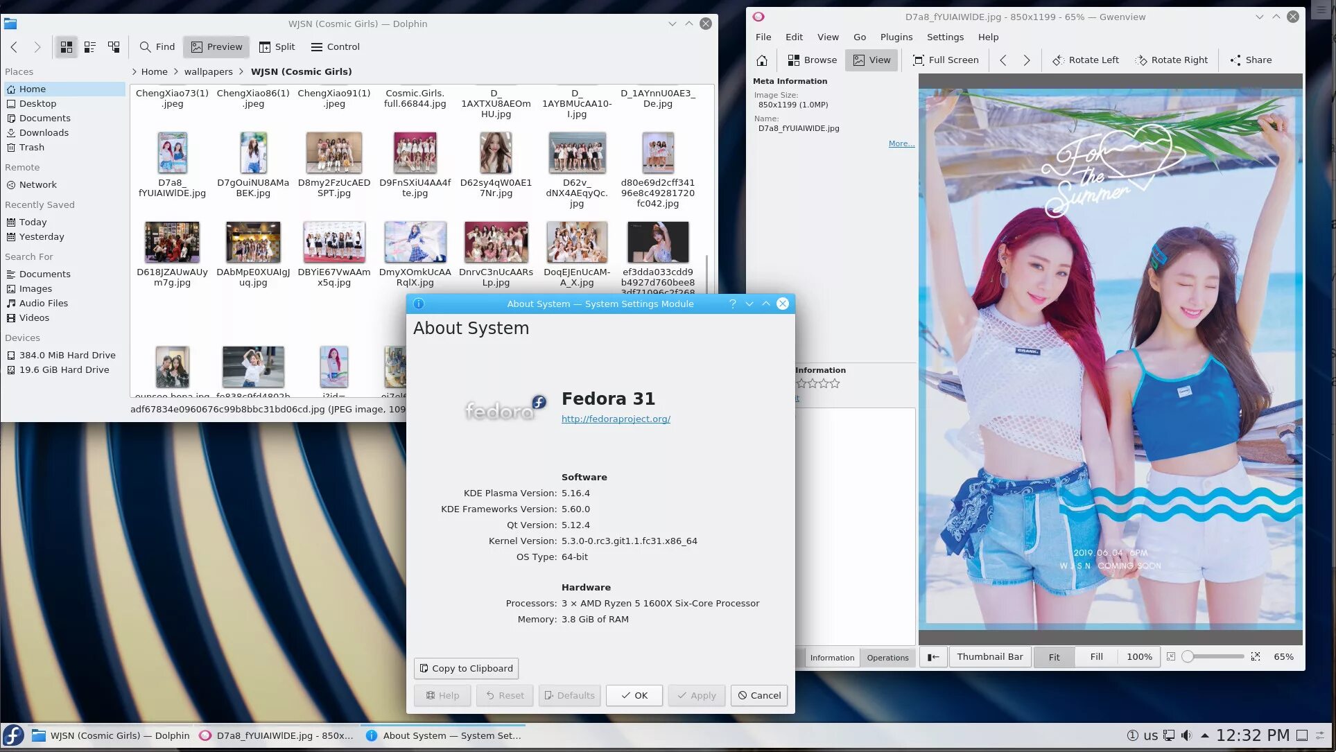Toggle Preview mode in Dolphin toolbar
The height and width of the screenshot is (752, 1336).
217,47
